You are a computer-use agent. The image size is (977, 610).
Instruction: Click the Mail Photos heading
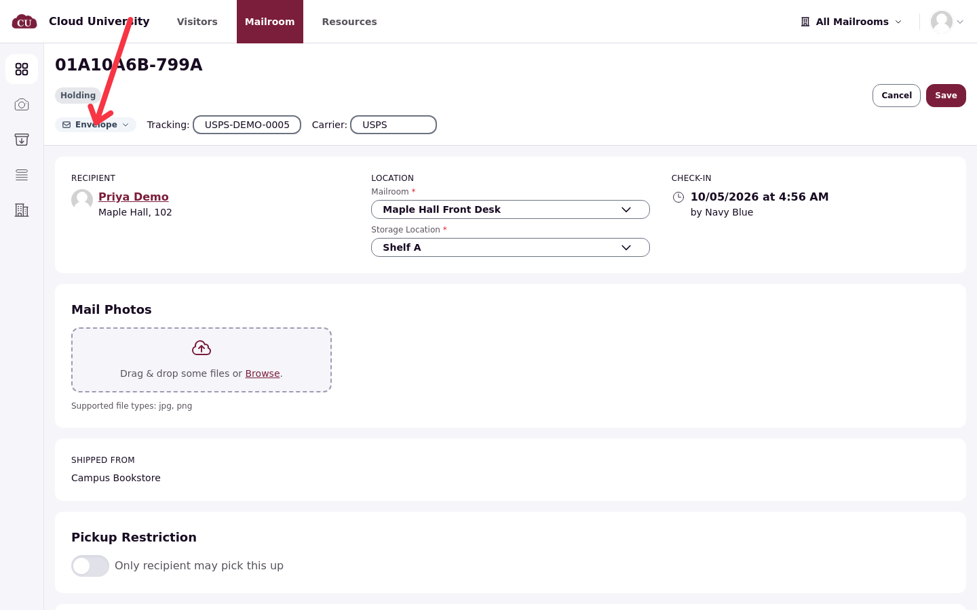(111, 310)
